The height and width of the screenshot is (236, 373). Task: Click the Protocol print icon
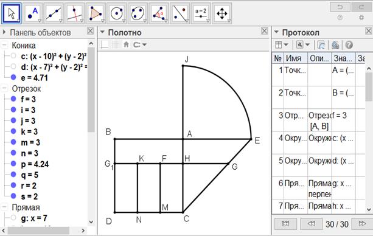pos(335,45)
